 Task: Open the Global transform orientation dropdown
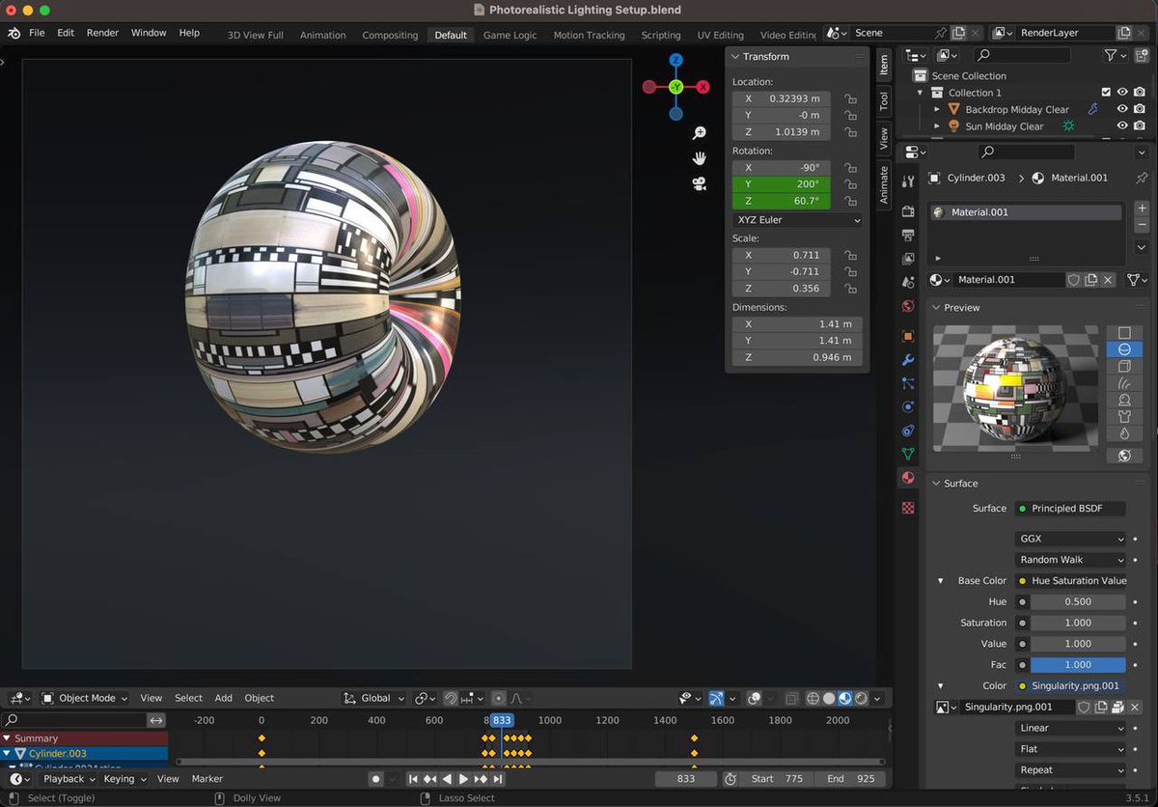pyautogui.click(x=374, y=698)
